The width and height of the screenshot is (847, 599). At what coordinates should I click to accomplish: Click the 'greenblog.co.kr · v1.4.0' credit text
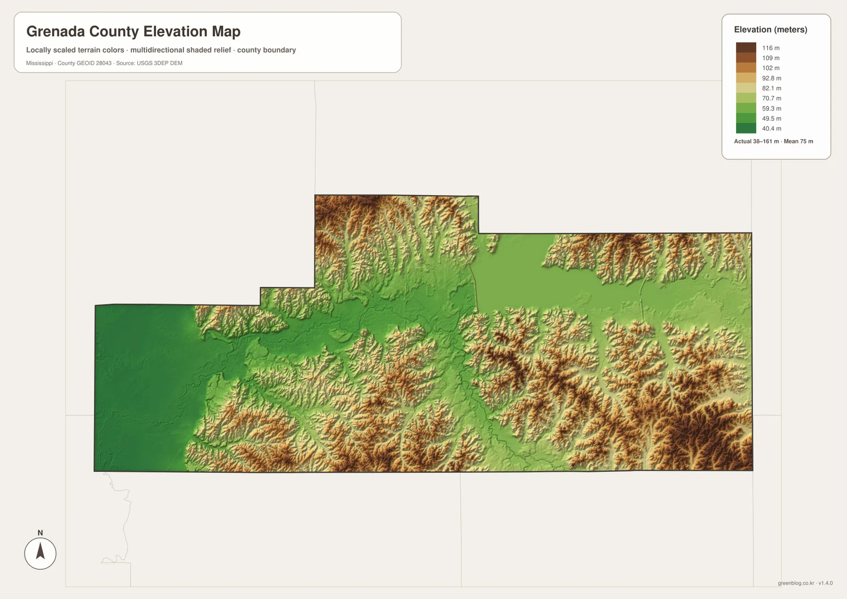coord(805,583)
